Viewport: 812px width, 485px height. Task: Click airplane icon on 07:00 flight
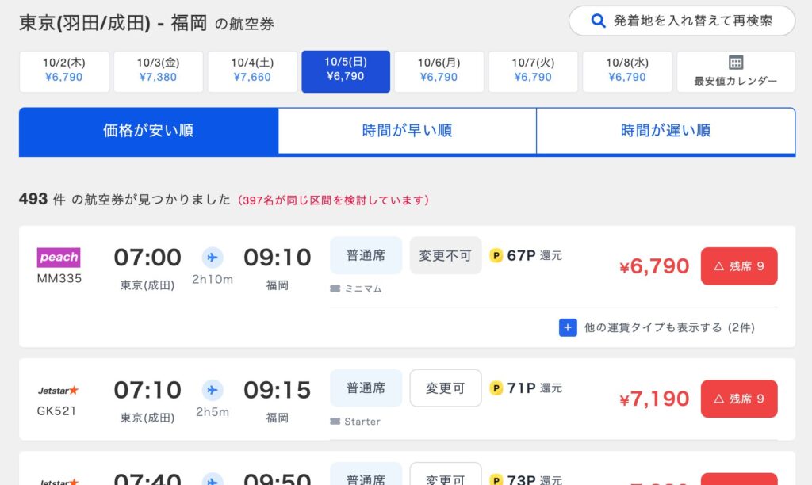click(213, 258)
